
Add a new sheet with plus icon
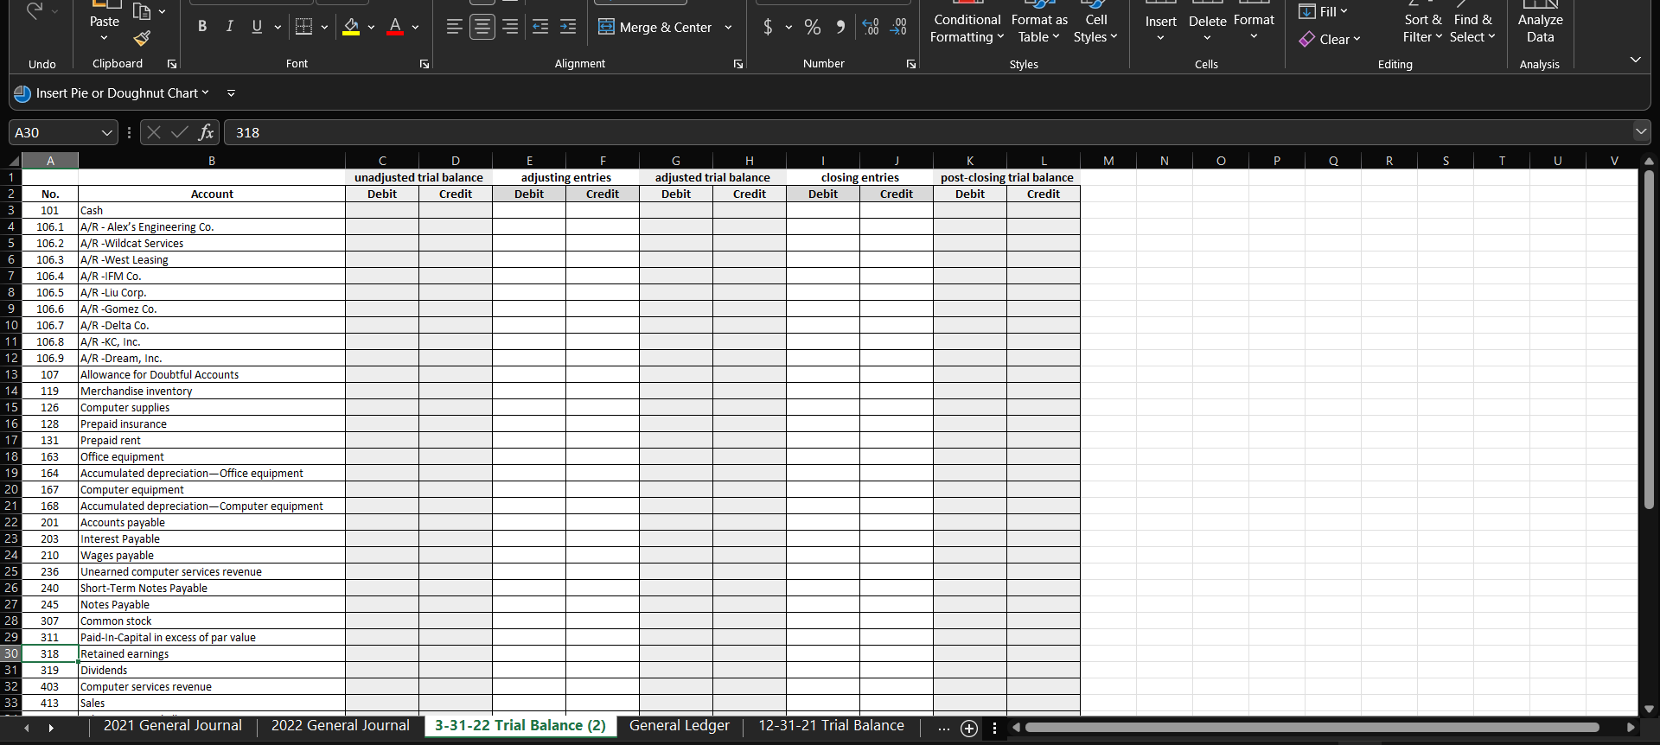(x=969, y=729)
